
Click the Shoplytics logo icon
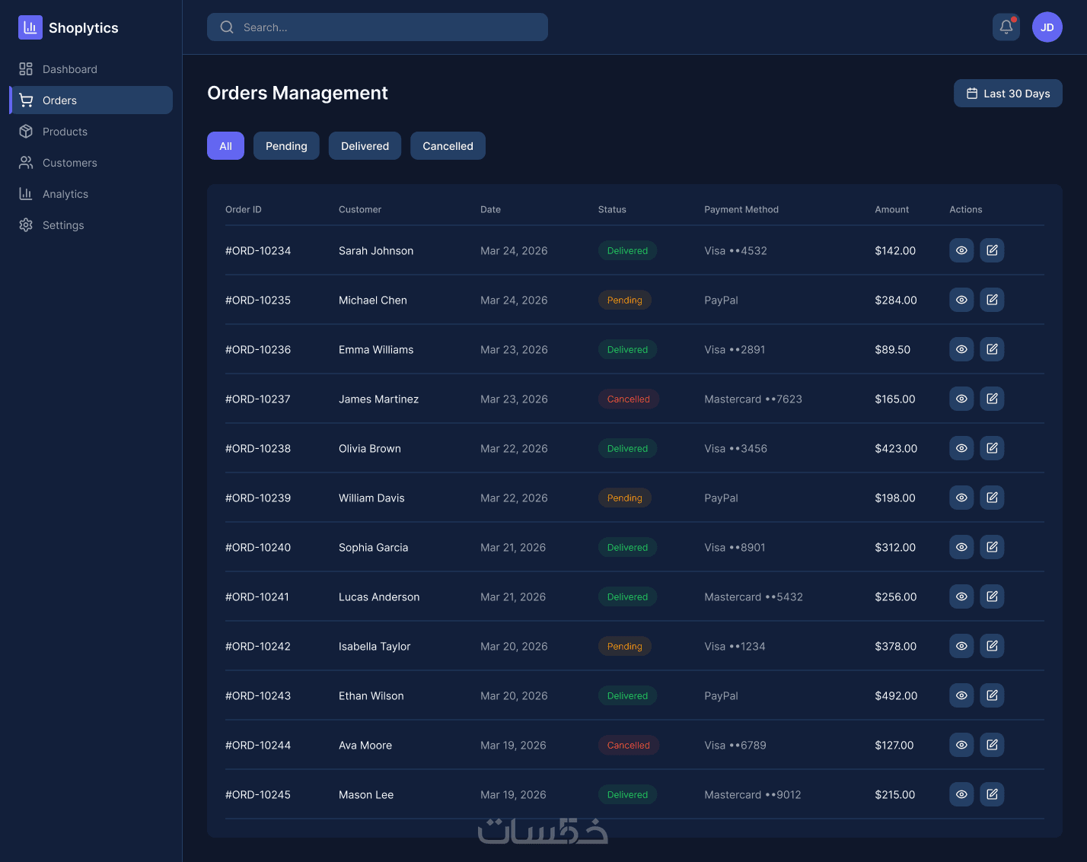(30, 27)
